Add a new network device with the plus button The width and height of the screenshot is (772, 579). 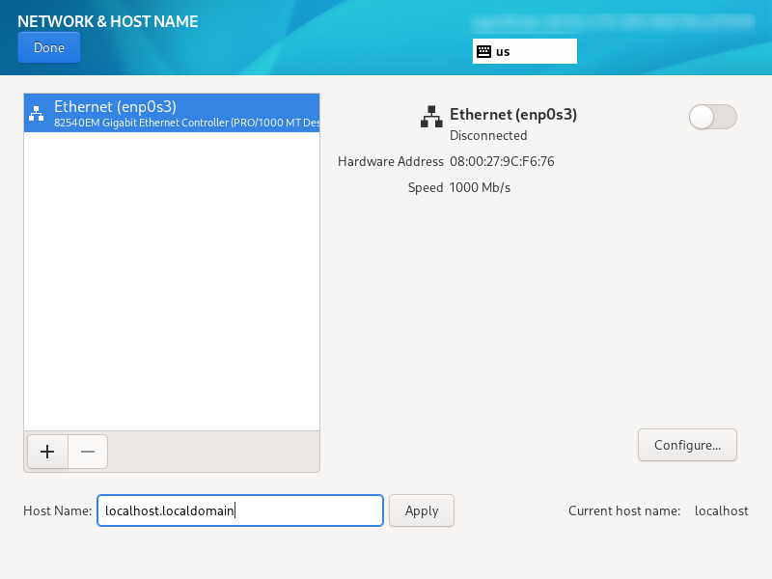pos(47,451)
